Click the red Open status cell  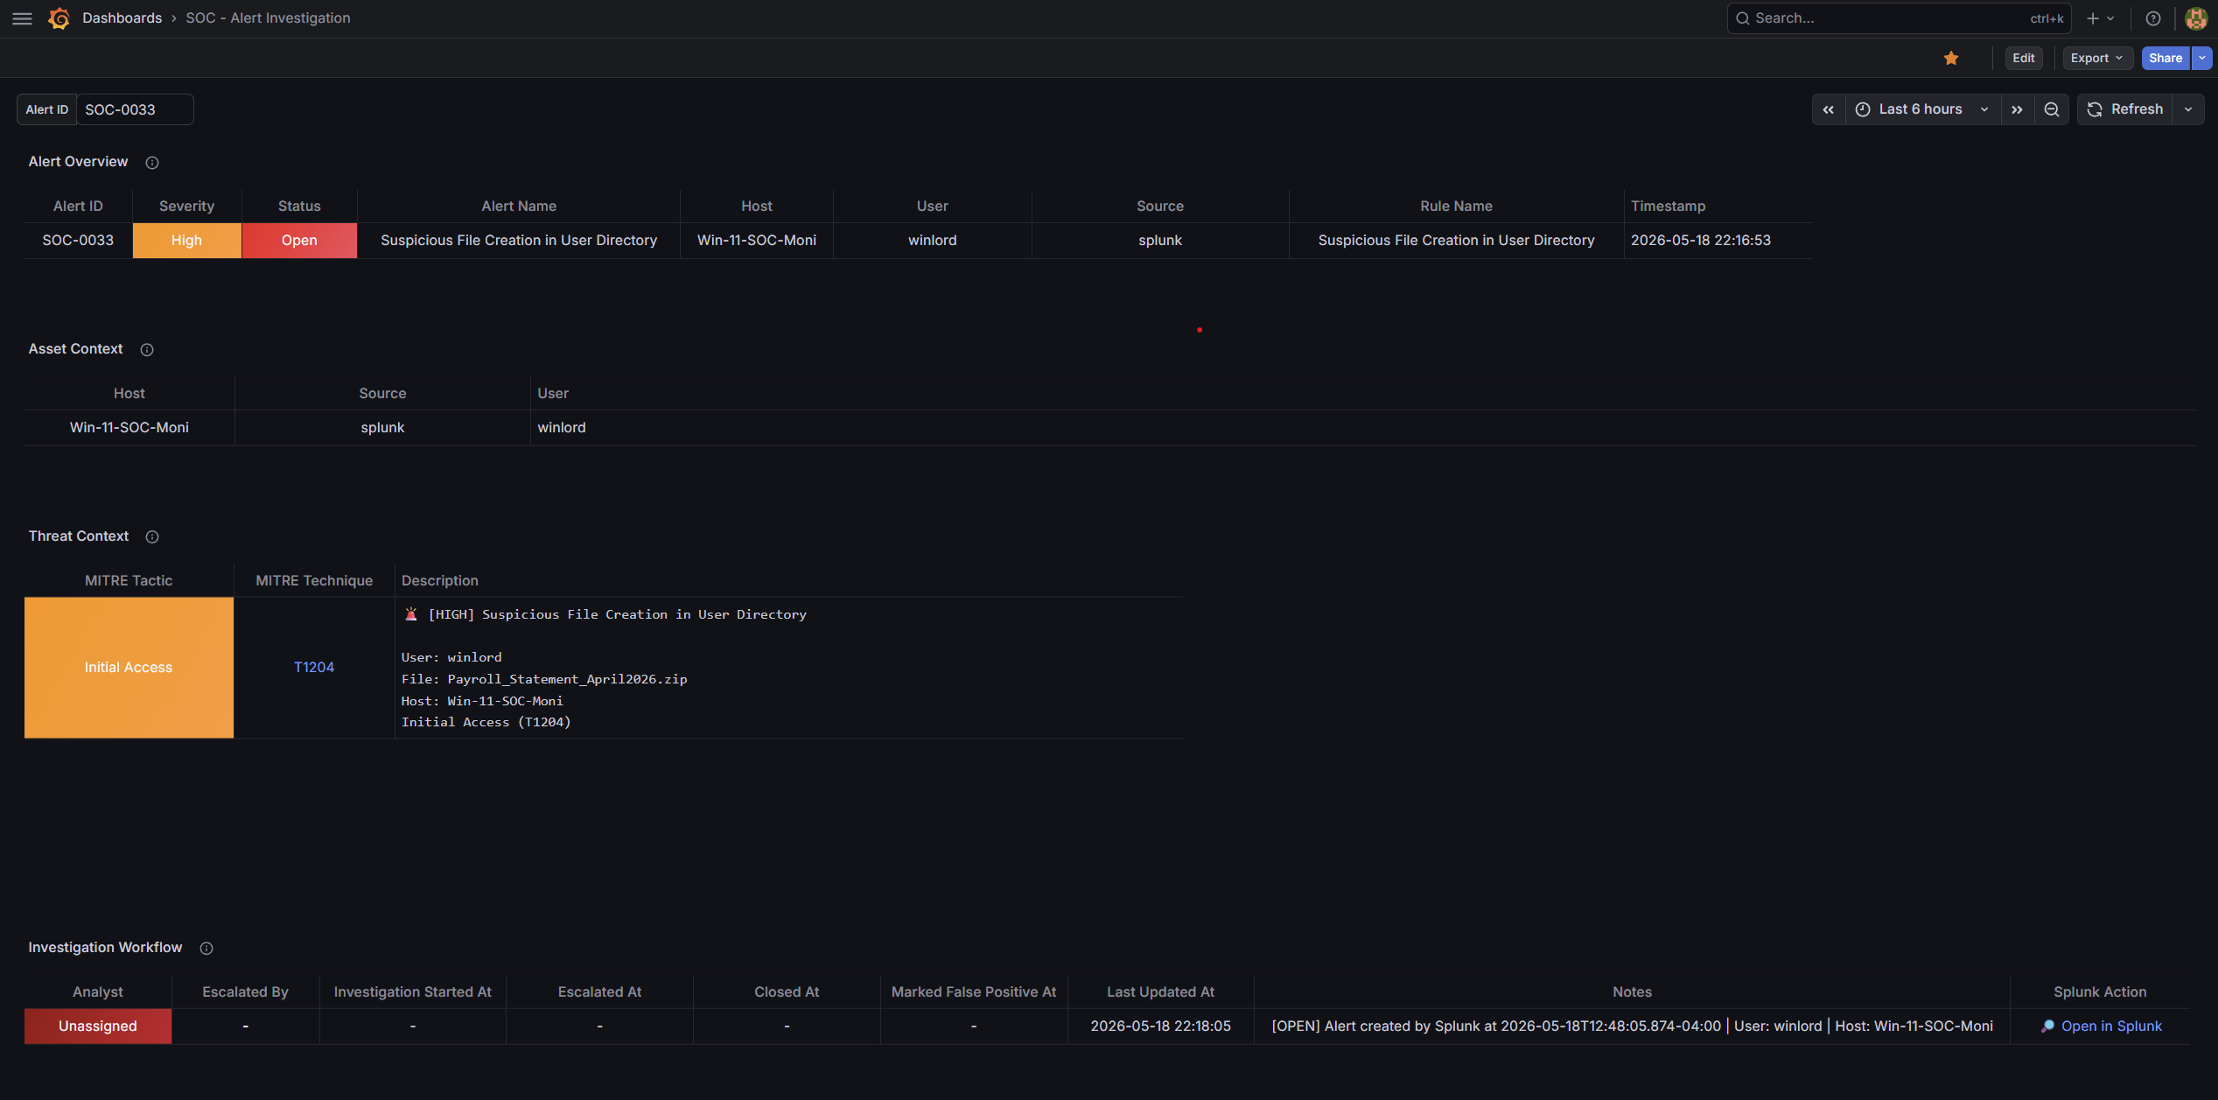299,240
